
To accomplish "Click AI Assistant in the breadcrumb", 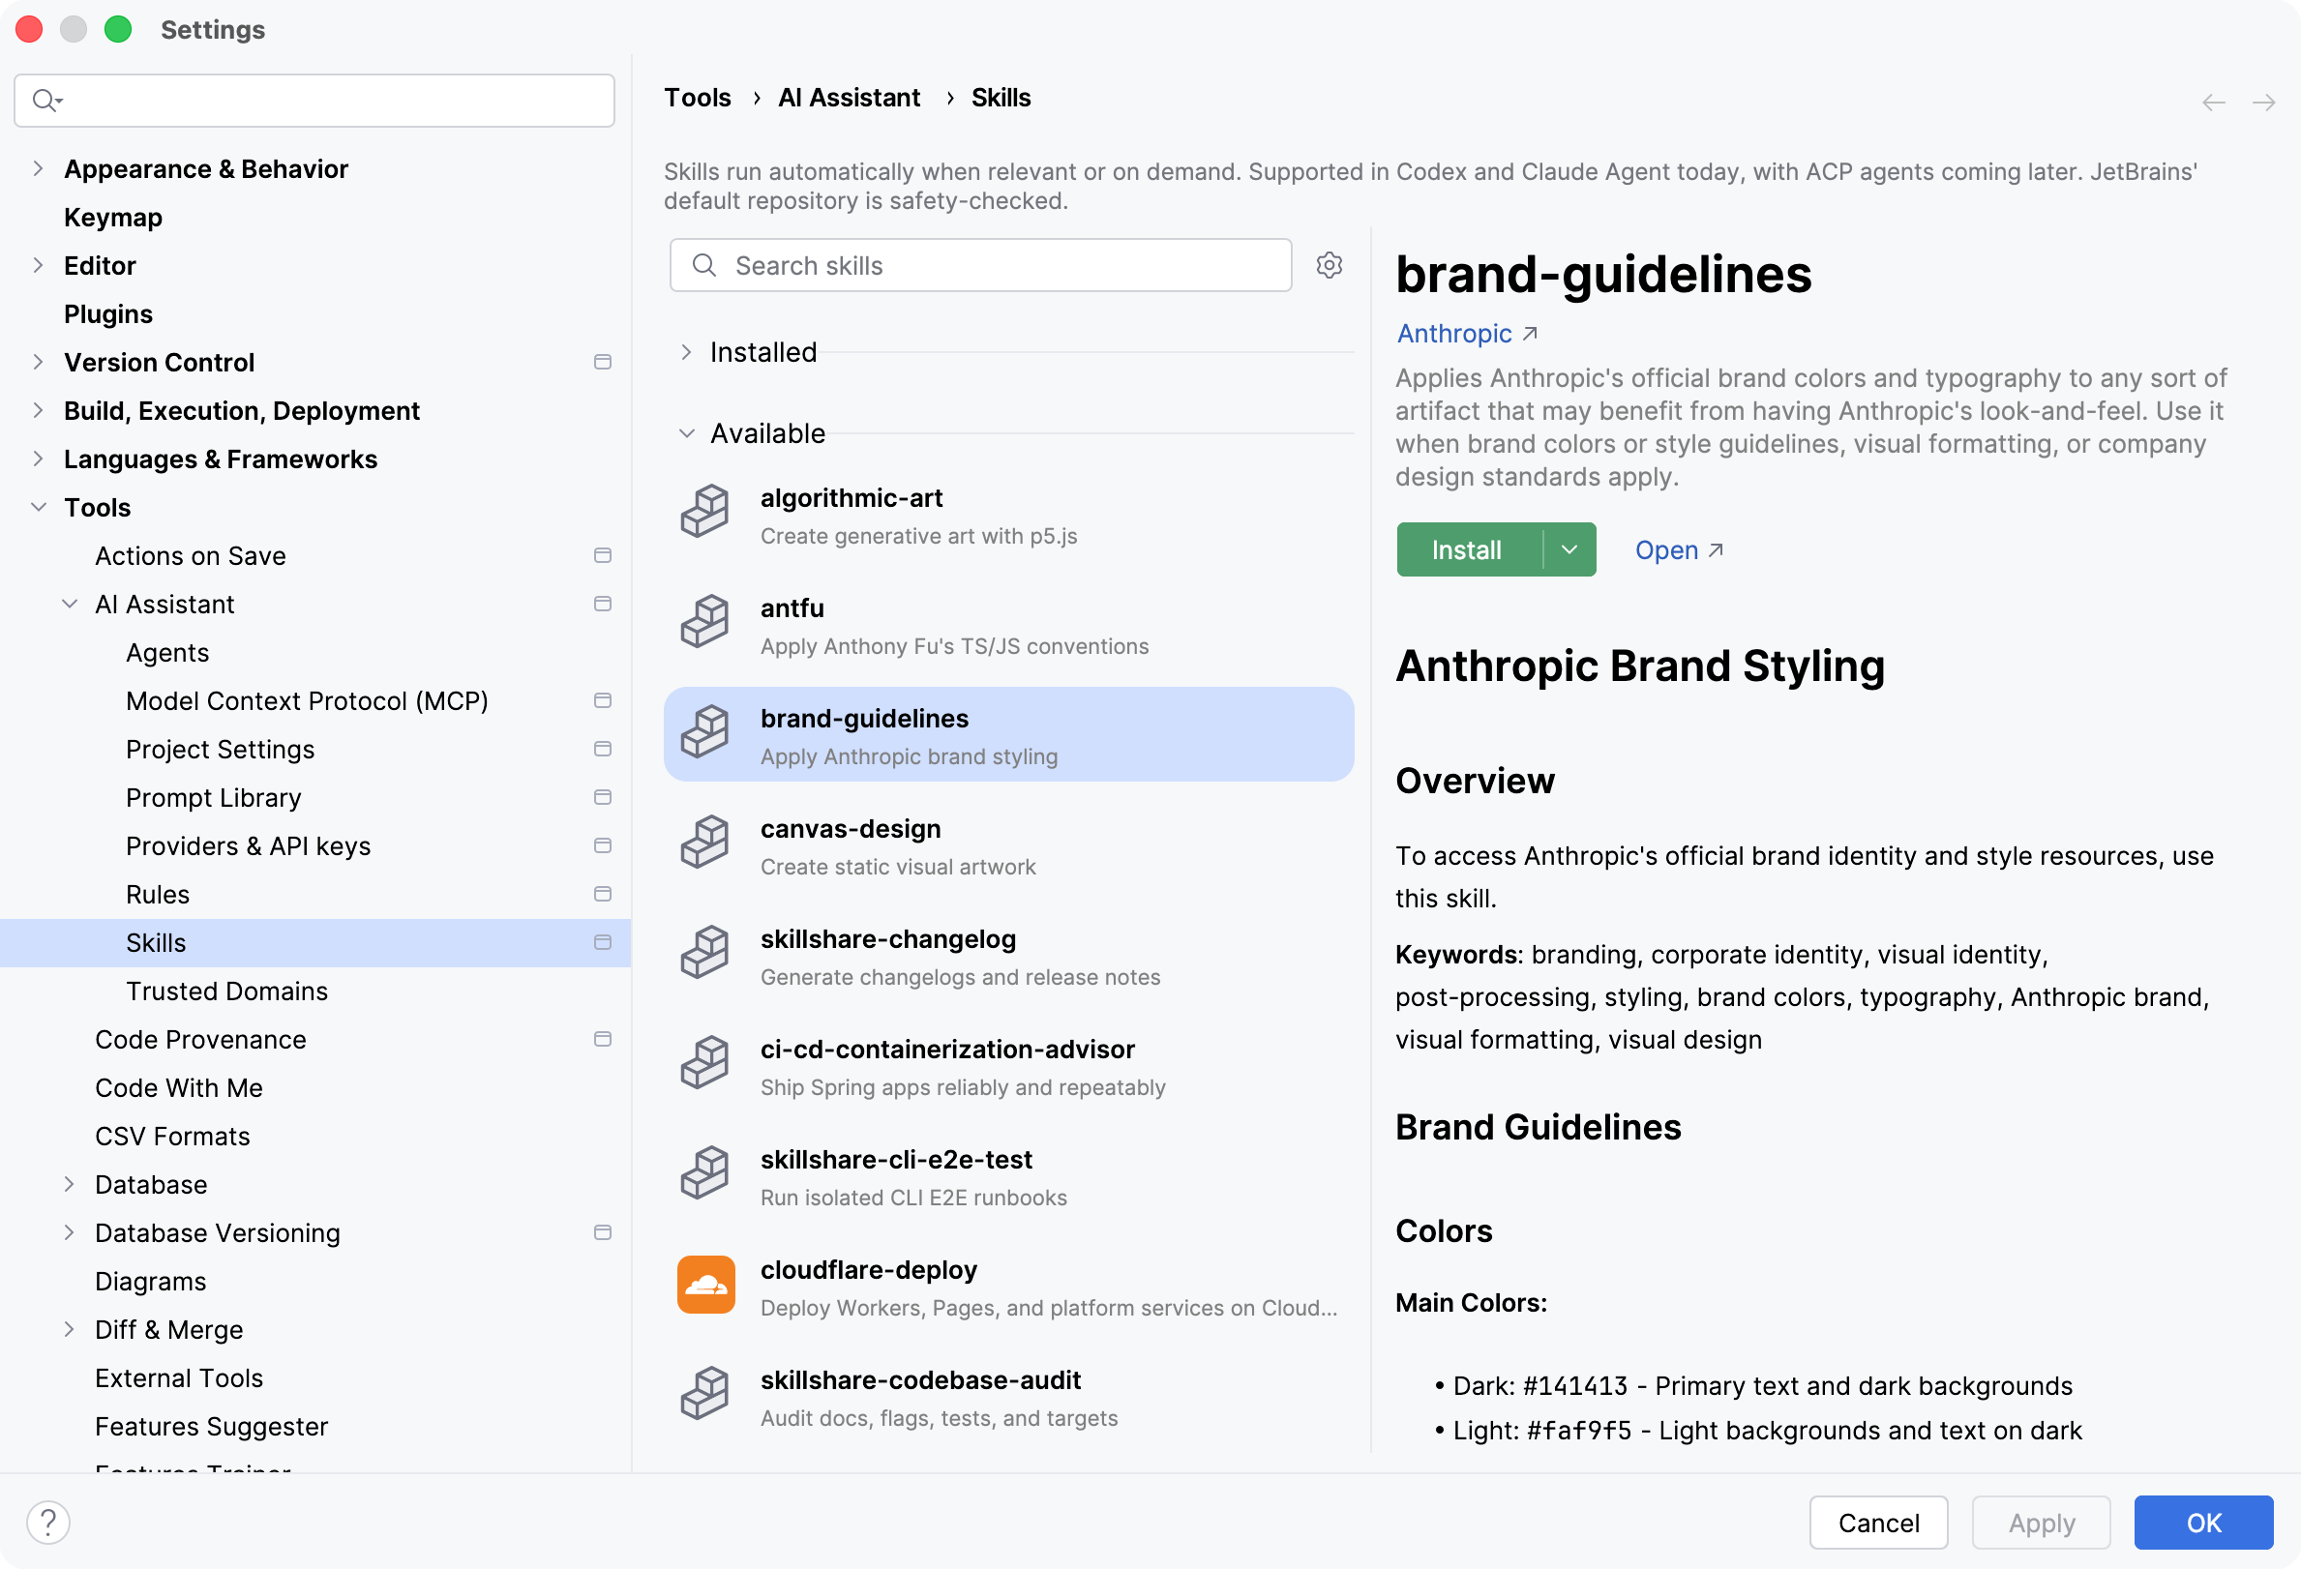I will [x=849, y=97].
